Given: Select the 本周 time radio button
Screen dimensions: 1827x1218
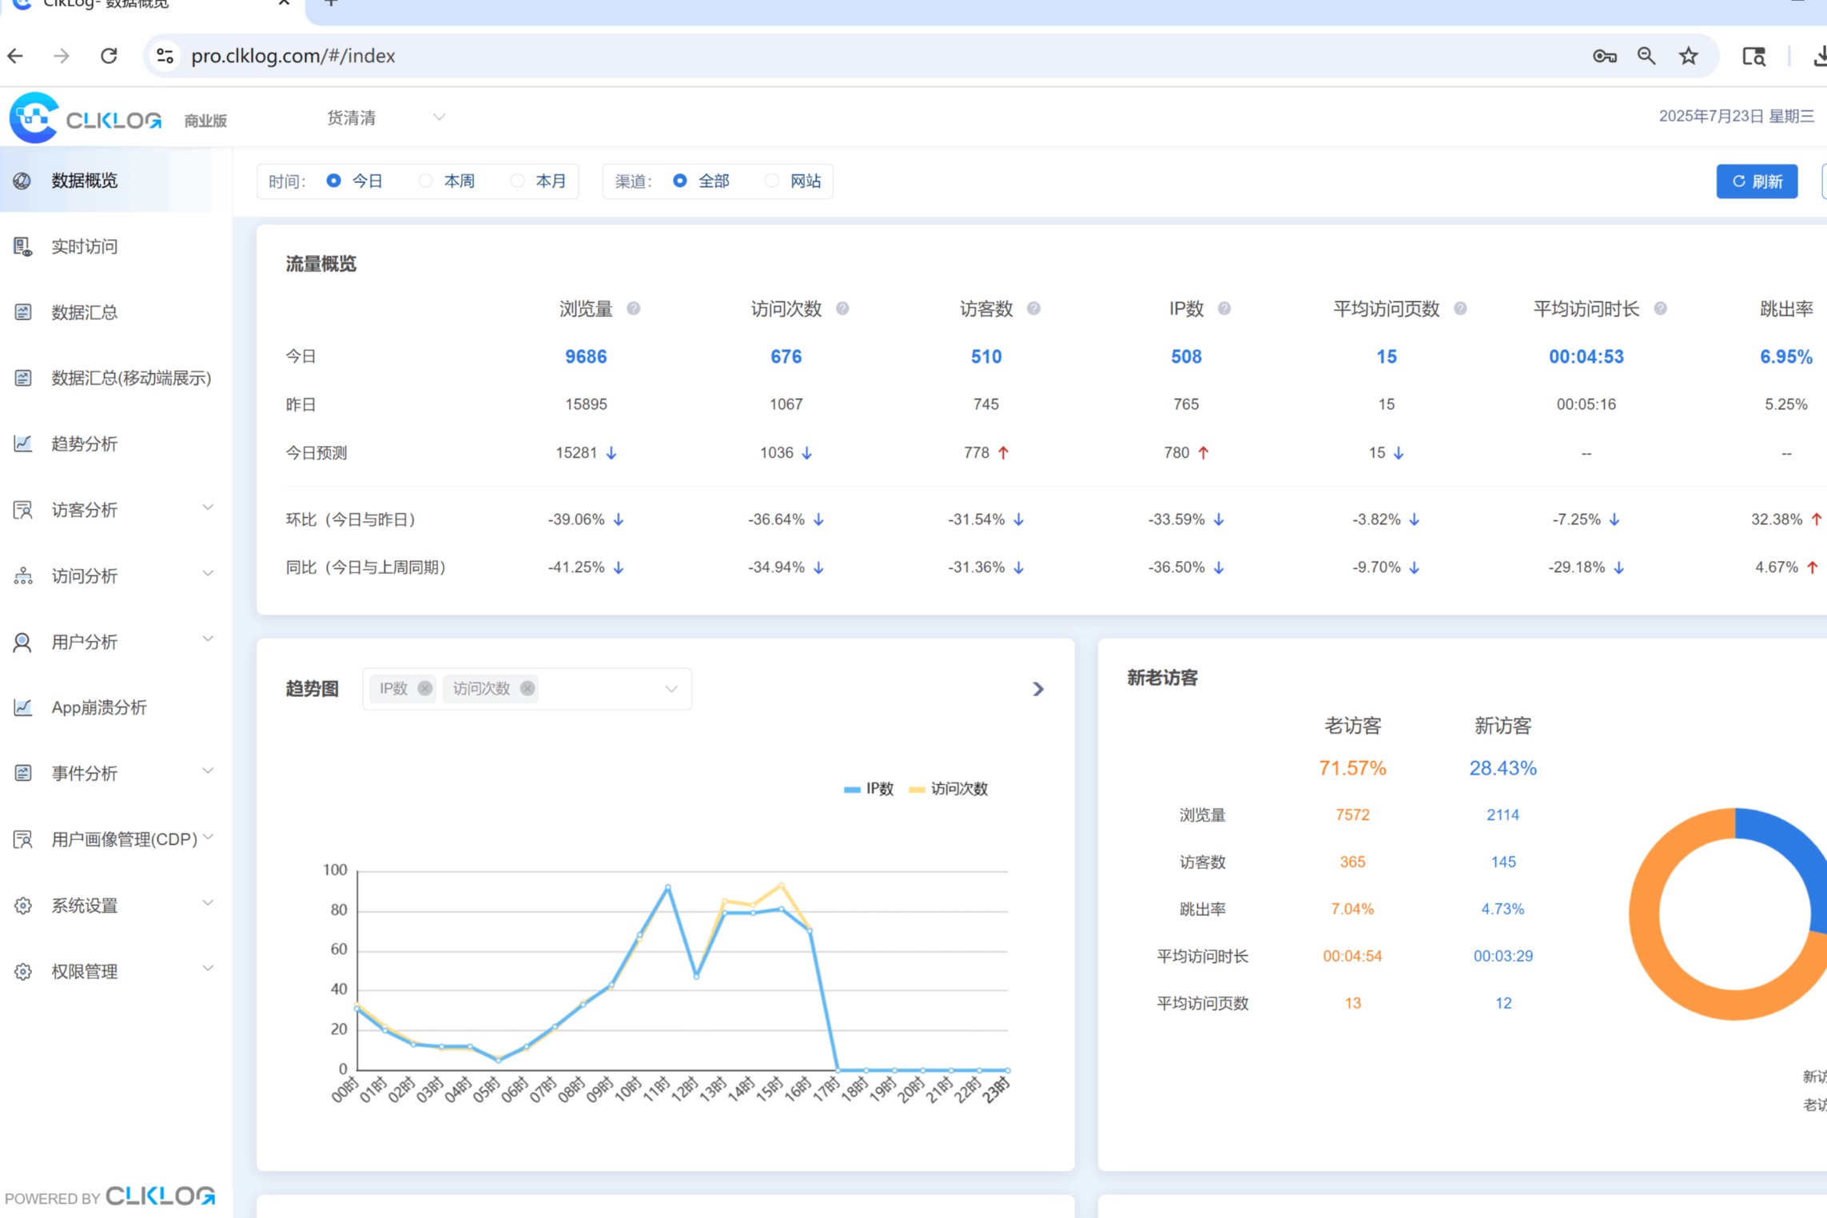Looking at the screenshot, I should (x=426, y=181).
